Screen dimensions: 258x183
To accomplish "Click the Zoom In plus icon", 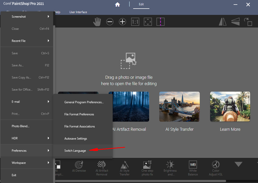I will click(123, 22).
